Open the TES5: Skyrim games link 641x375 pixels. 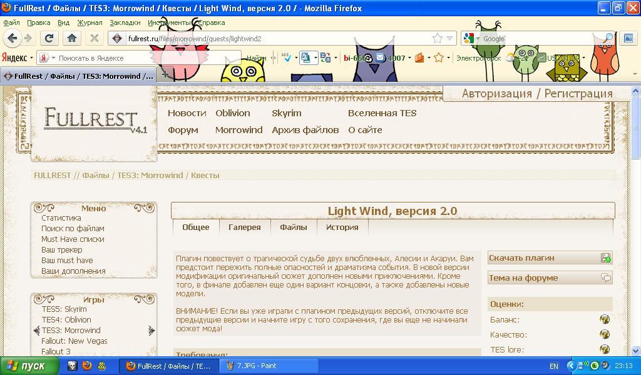coord(64,309)
